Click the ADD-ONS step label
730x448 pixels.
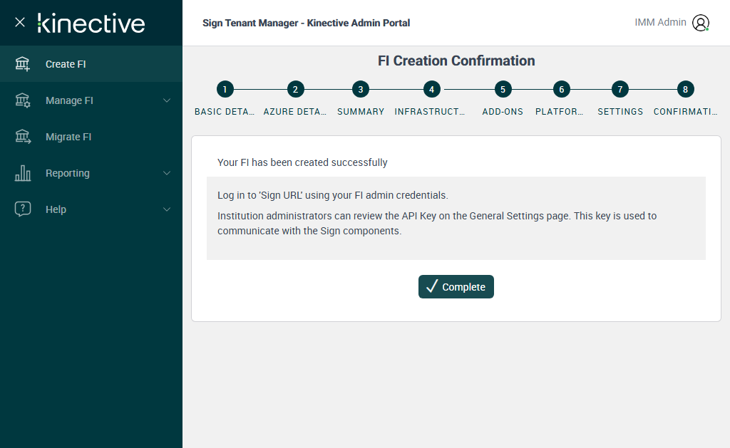tap(503, 112)
